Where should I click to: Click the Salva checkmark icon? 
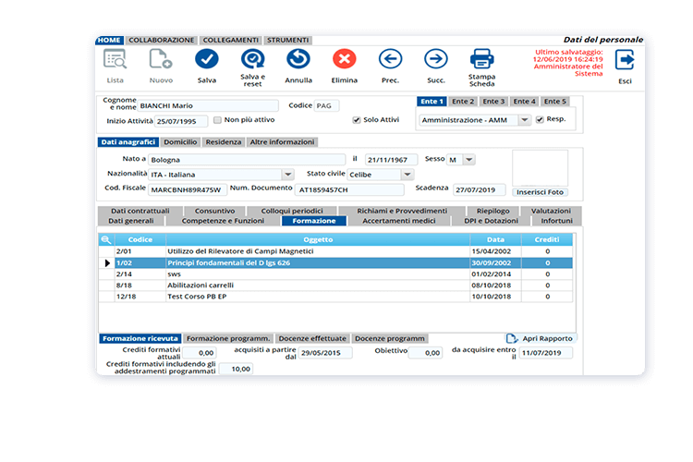(x=206, y=59)
